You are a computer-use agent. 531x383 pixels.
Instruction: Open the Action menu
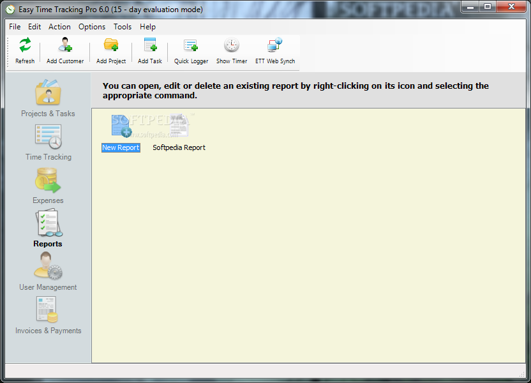point(59,27)
